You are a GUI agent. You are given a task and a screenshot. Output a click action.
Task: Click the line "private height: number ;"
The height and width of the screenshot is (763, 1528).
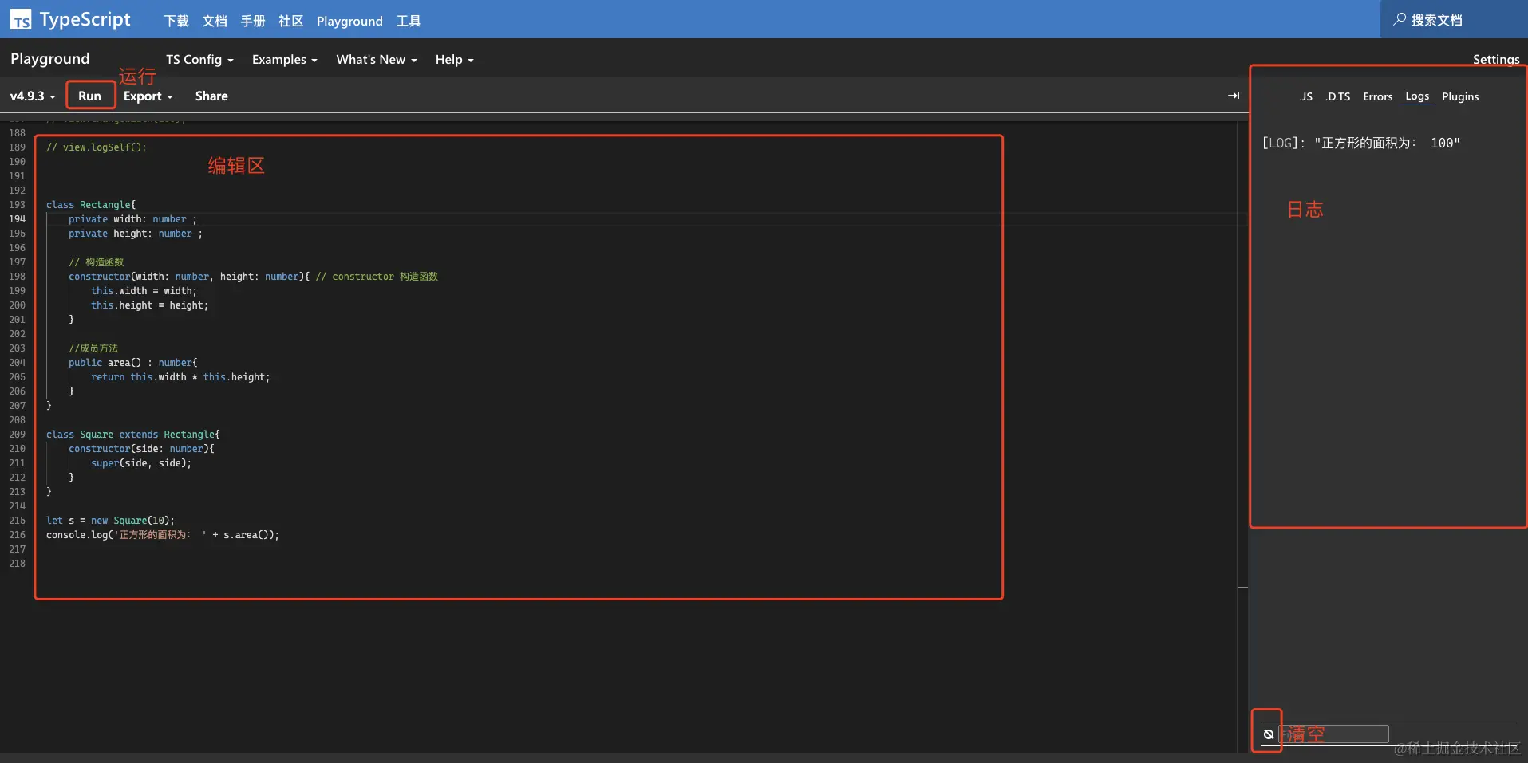click(136, 234)
